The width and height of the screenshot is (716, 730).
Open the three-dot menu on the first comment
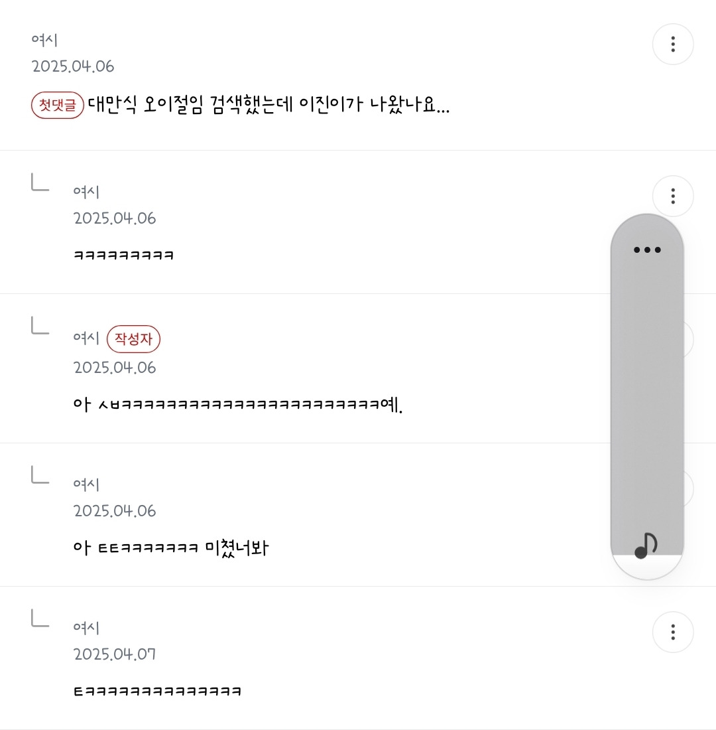pos(673,44)
